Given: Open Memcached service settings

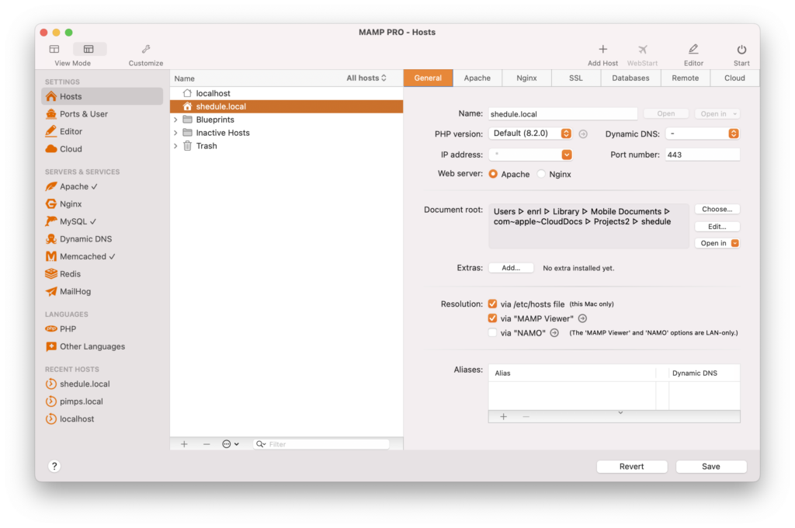Looking at the screenshot, I should 102,257.
